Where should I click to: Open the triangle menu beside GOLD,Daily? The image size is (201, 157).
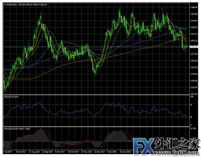[x=5, y=5]
